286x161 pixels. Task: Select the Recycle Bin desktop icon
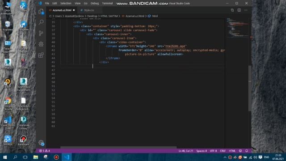tap(8, 26)
